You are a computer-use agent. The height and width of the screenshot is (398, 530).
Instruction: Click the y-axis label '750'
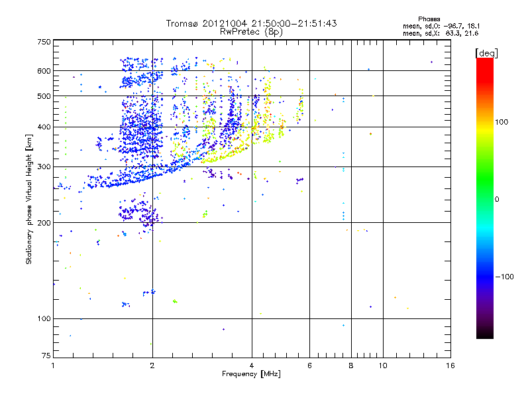click(44, 42)
